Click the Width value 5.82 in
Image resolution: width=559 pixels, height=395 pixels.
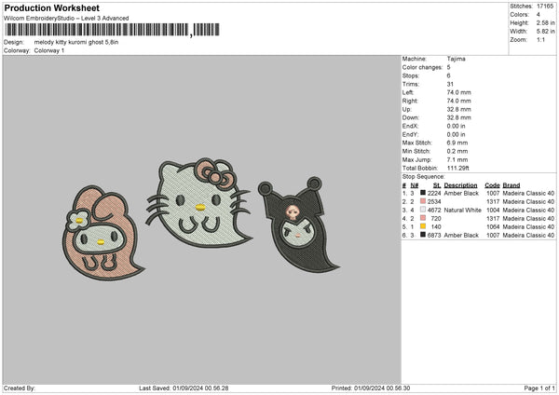(545, 32)
